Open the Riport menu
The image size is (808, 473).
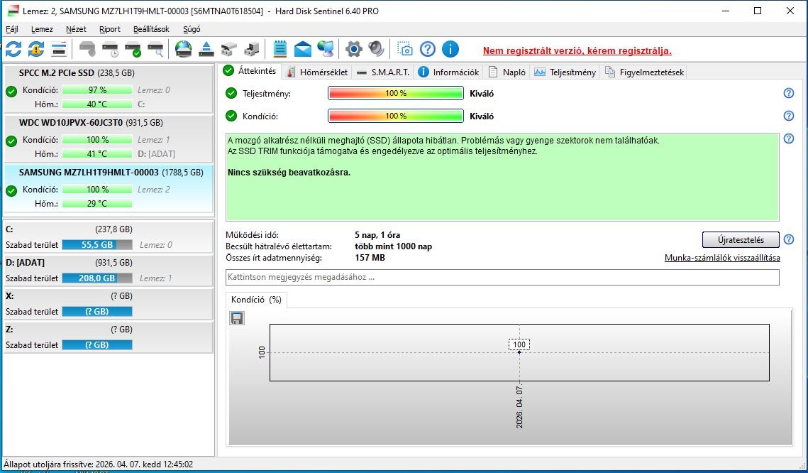110,29
